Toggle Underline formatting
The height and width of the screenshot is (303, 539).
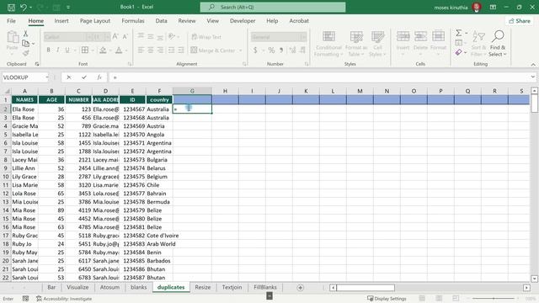pos(67,50)
